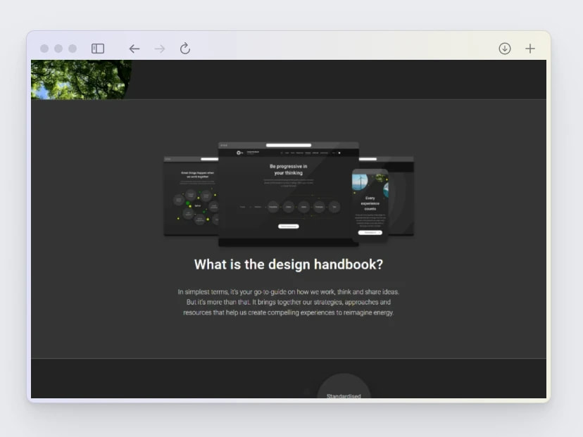The image size is (583, 437).
Task: Open a new tab with the plus icon
Action: click(530, 49)
